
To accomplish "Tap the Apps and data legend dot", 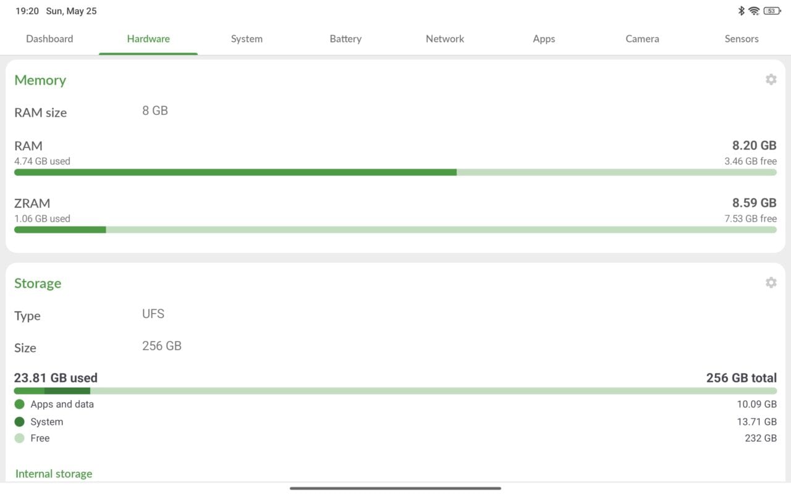I will tap(19, 404).
